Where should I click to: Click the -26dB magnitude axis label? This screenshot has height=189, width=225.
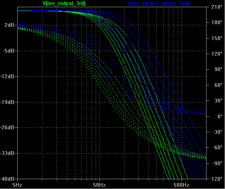7,127
